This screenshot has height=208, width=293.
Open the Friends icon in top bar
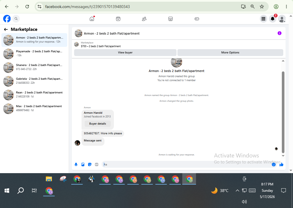(144, 19)
